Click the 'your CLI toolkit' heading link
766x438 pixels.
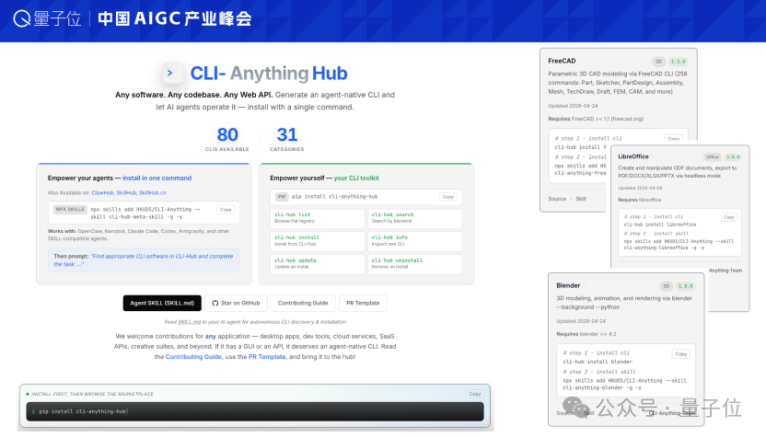pos(356,179)
